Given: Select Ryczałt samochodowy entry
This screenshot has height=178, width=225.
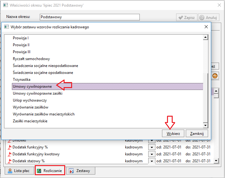Looking at the screenshot, I should point(31,59).
